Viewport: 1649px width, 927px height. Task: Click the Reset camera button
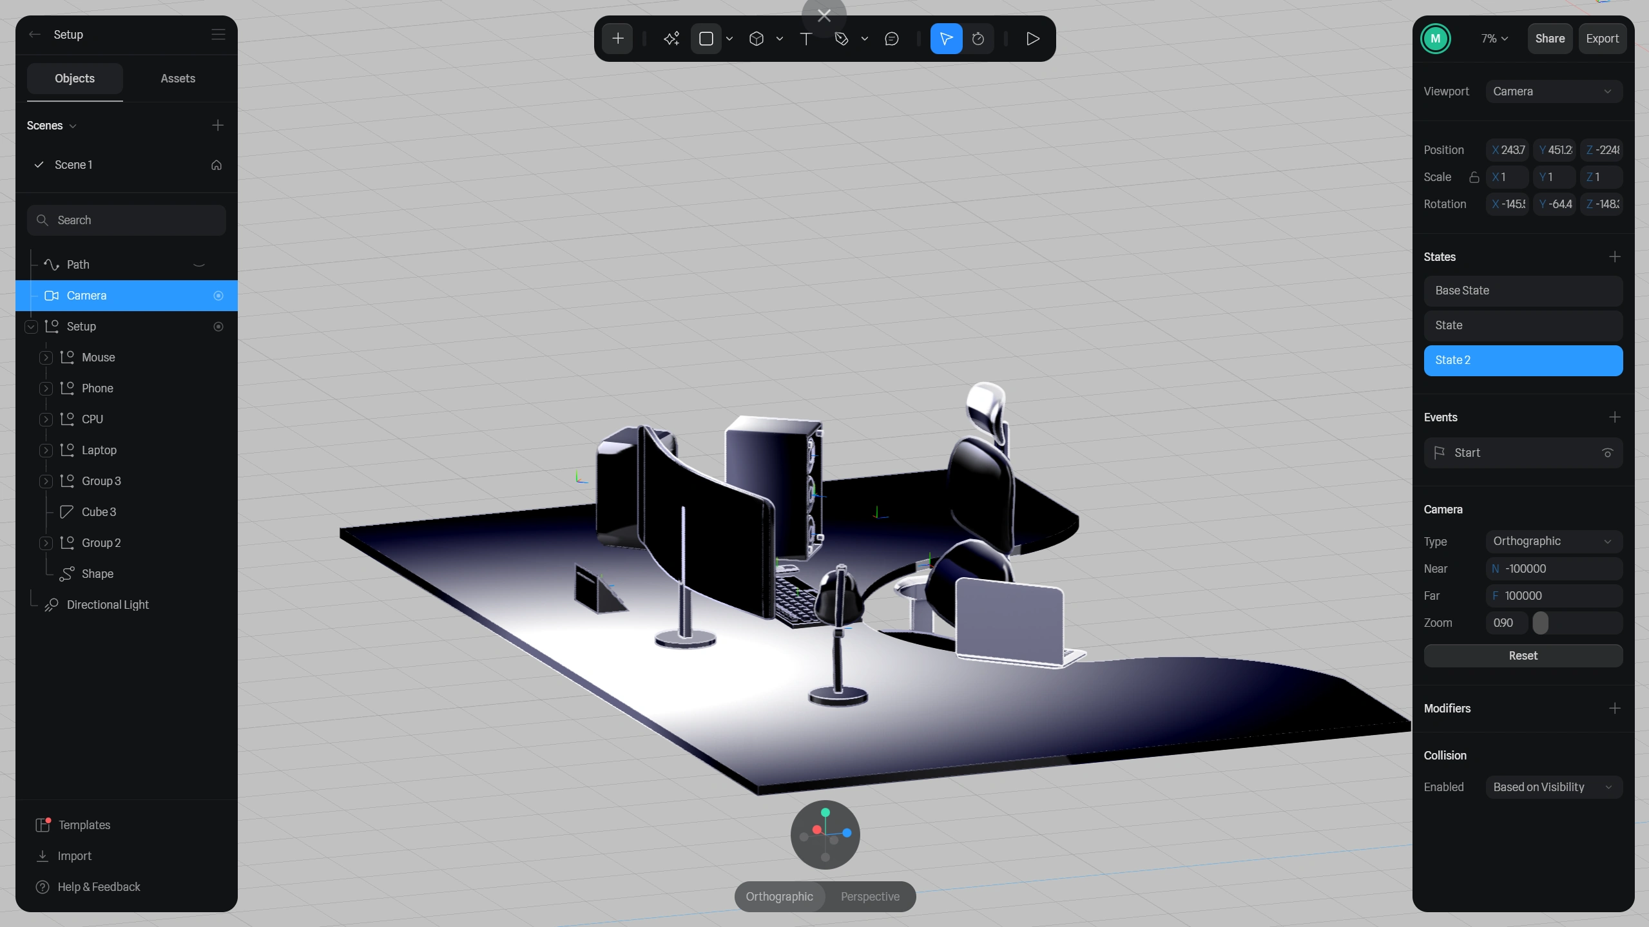coord(1523,656)
